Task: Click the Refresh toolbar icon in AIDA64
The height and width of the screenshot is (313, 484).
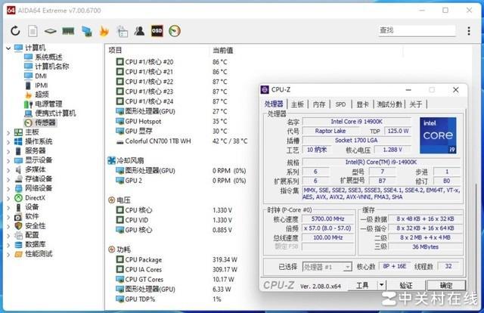Action: coord(15,31)
